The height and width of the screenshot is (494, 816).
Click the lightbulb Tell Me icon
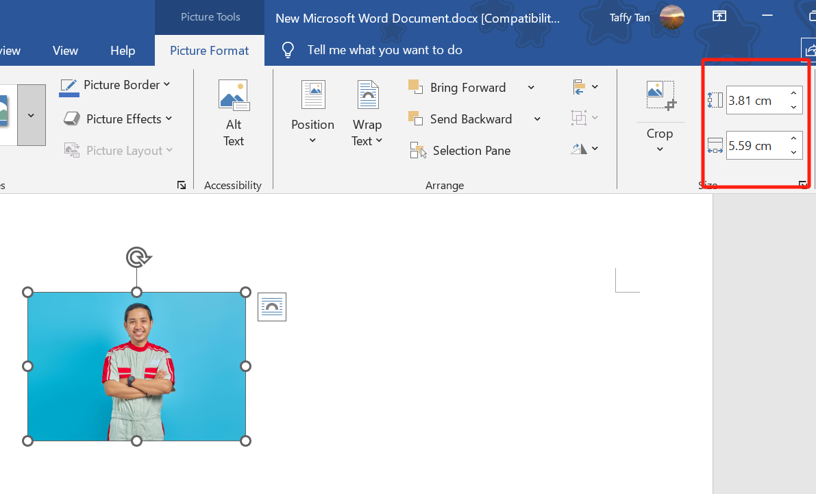(x=288, y=50)
